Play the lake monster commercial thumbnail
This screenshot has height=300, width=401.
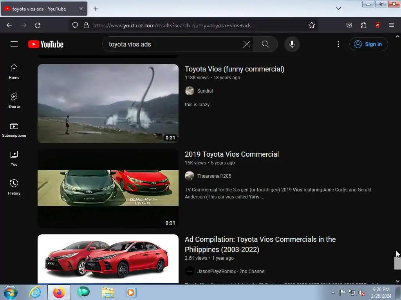coord(108,103)
